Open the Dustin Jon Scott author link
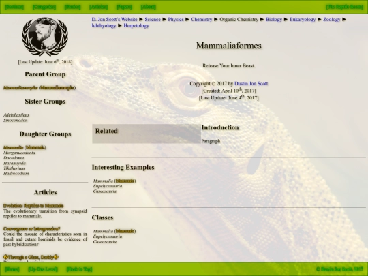The height and width of the screenshot is (276, 368). pos(251,84)
